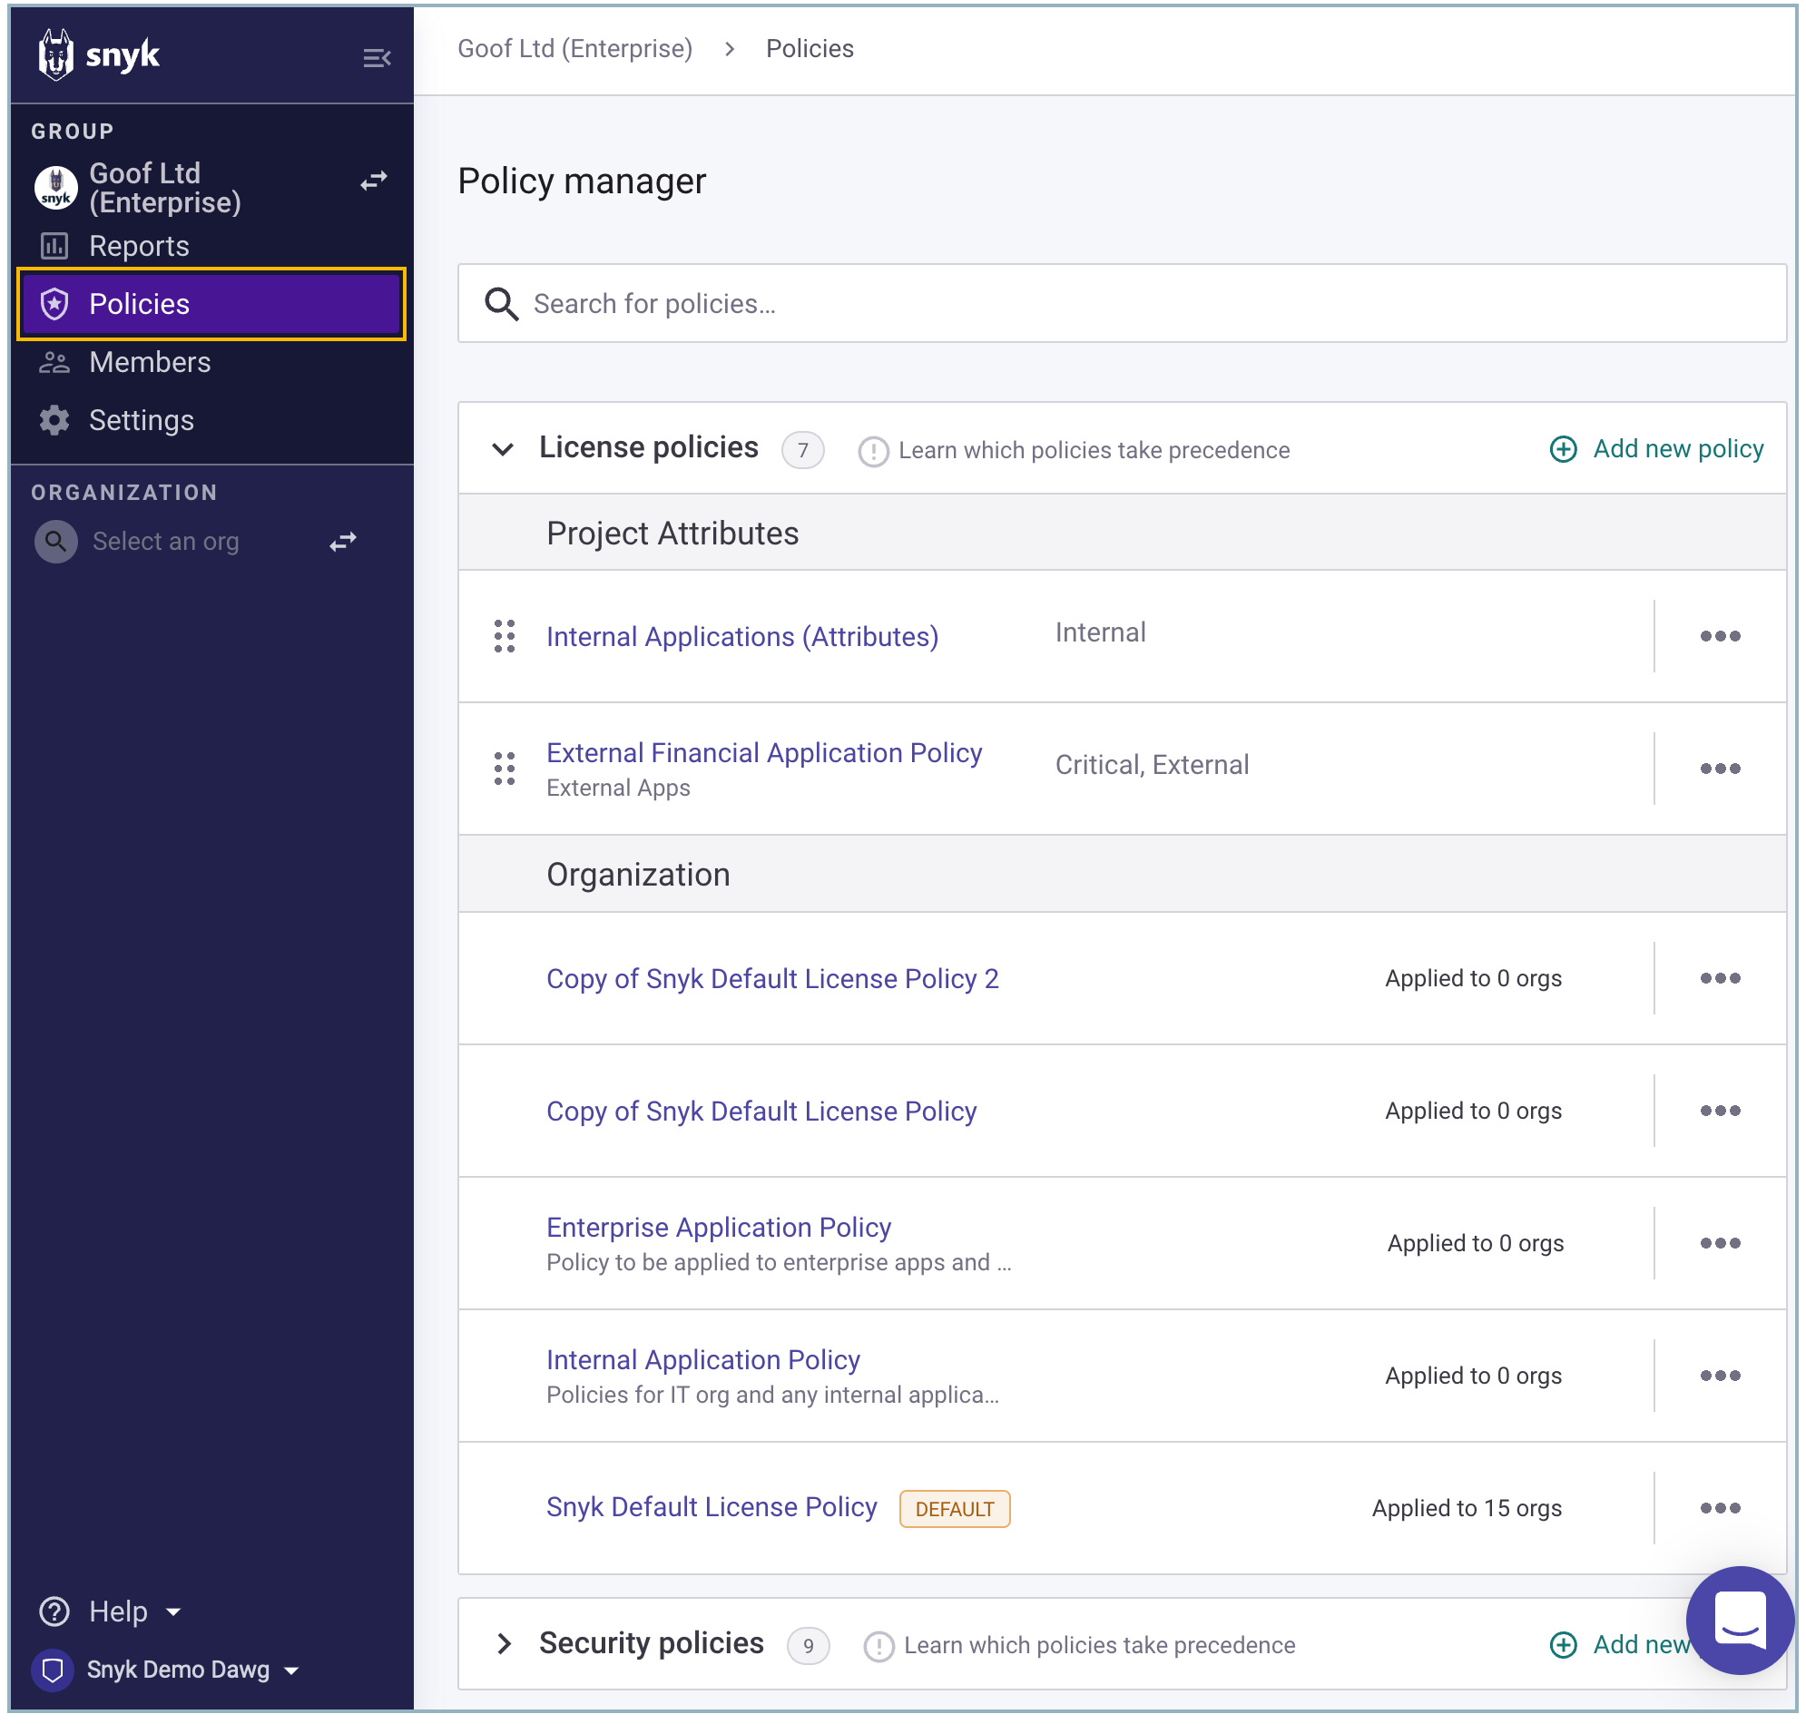Click the Members people icon

(54, 363)
